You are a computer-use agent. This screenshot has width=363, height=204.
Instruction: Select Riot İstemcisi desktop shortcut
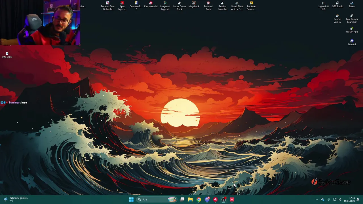pyautogui.click(x=151, y=5)
